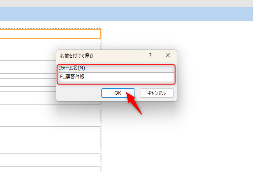
Task: Click empty white area right of the form
Action: [177, 137]
